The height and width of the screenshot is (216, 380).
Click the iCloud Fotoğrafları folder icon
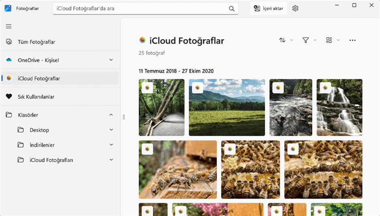coord(21,160)
